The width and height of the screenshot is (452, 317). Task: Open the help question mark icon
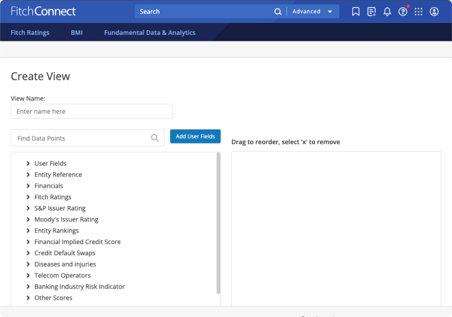click(403, 12)
